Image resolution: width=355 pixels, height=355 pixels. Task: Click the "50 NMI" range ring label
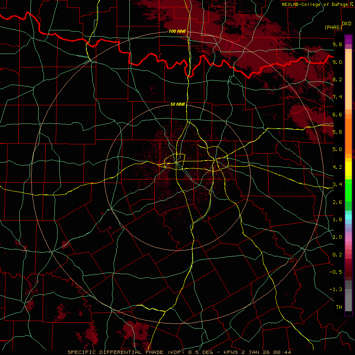click(x=177, y=104)
